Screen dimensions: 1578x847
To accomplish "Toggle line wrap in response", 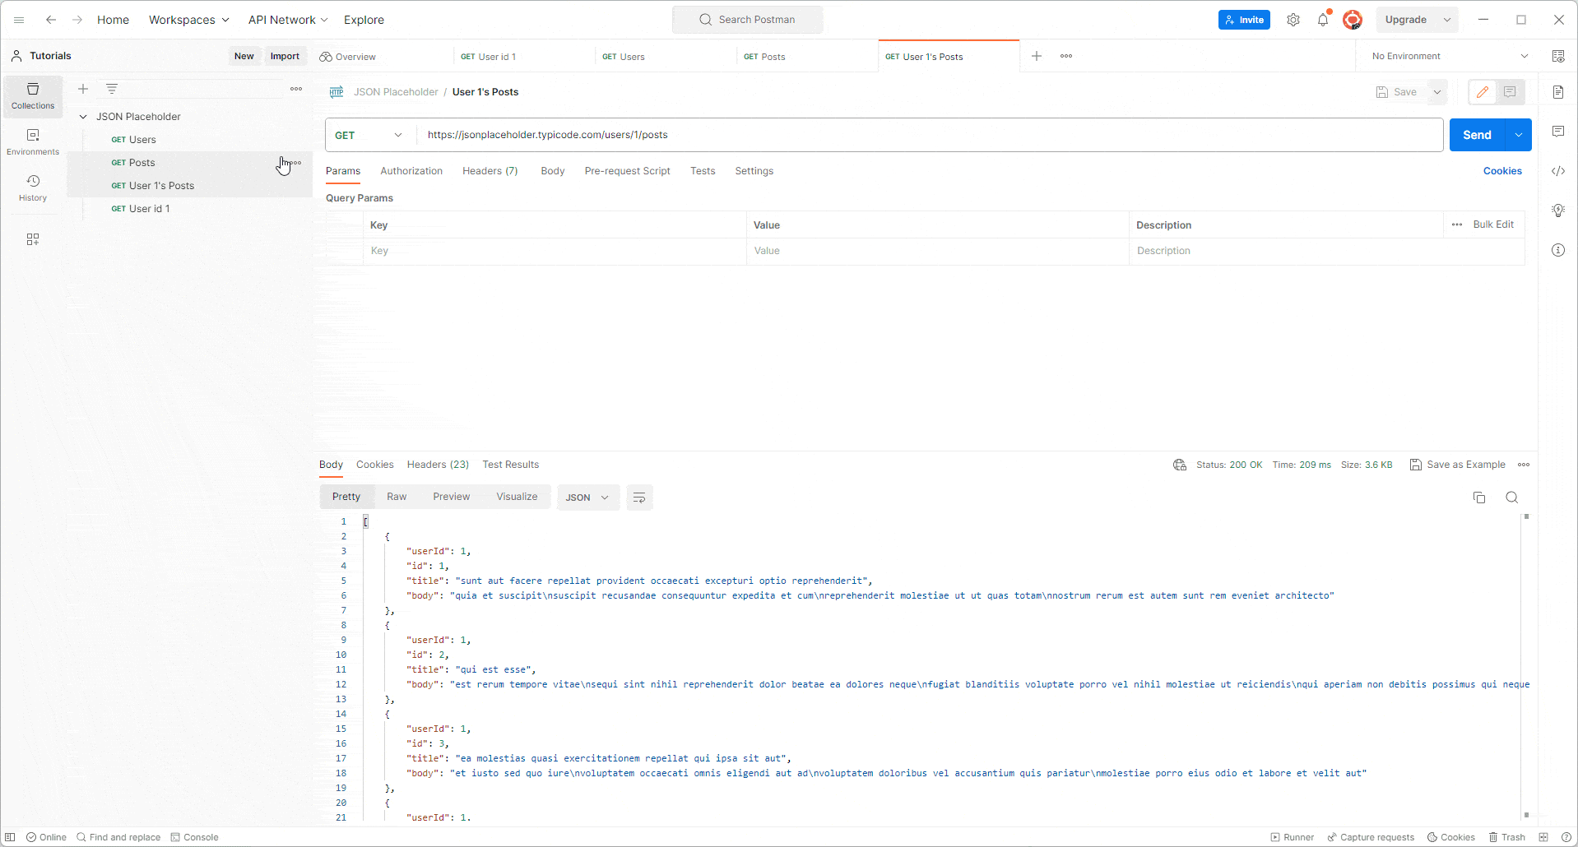I will [639, 498].
